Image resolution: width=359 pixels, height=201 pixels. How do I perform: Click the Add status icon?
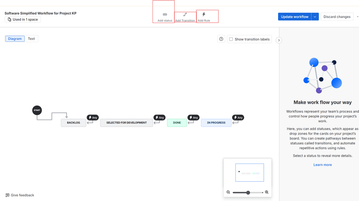pos(165,14)
